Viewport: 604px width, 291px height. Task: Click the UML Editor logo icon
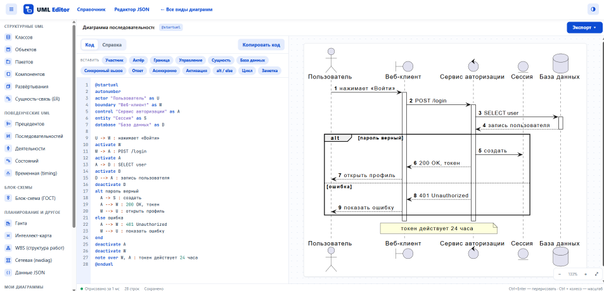[x=29, y=9]
